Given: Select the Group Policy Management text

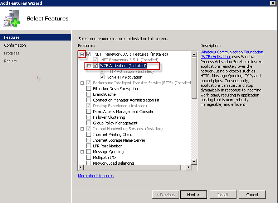Looking at the screenshot, I should point(115,123).
